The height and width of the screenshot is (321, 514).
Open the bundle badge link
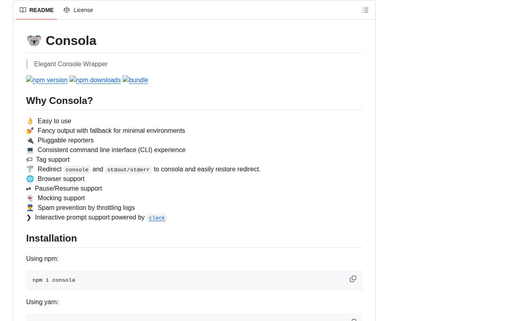[135, 80]
